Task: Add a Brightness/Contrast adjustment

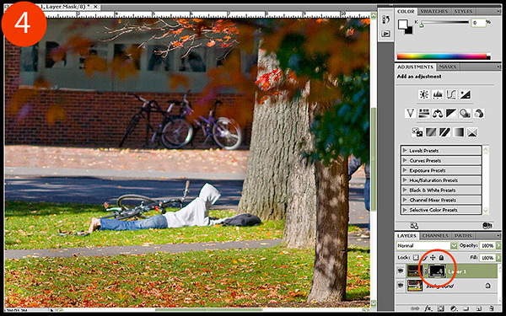Action: click(423, 94)
